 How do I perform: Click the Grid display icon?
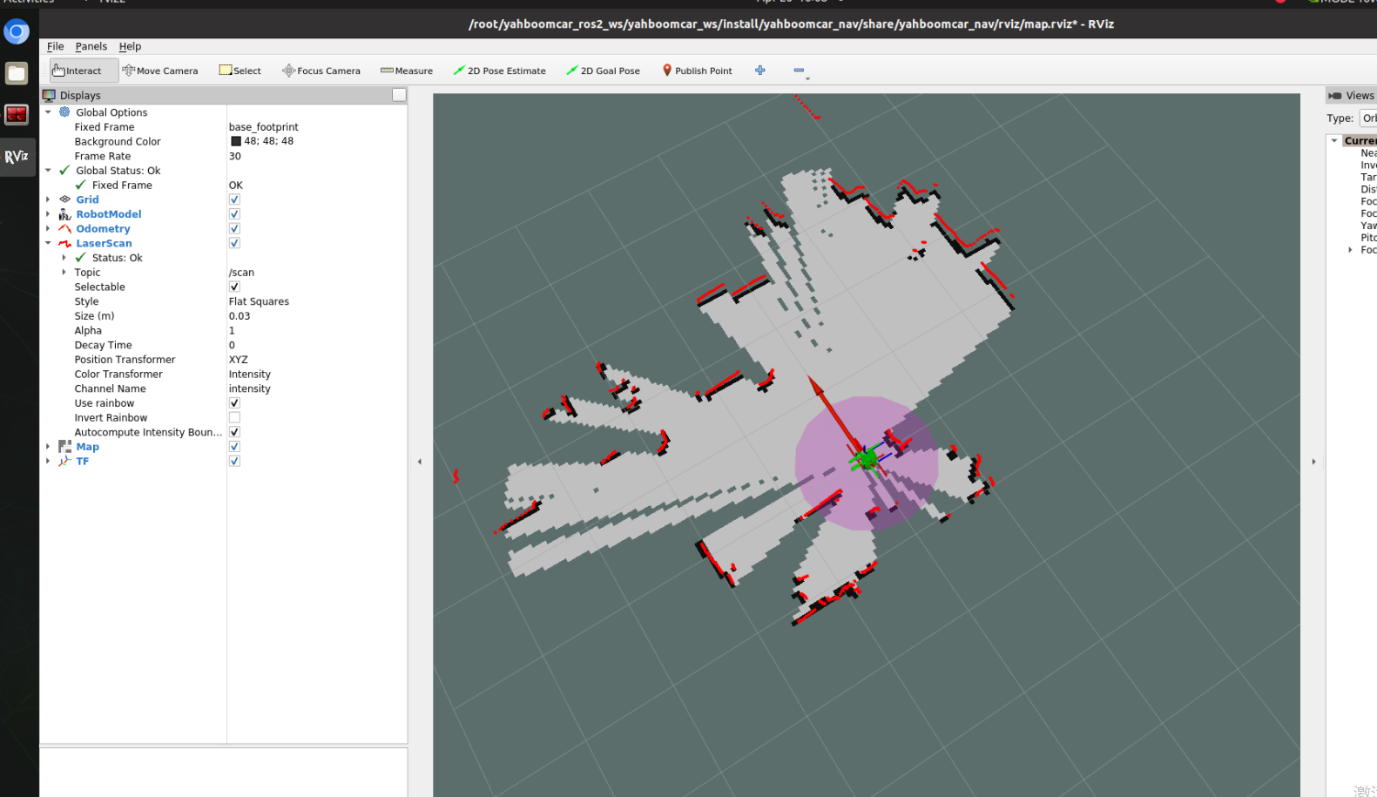pos(64,199)
